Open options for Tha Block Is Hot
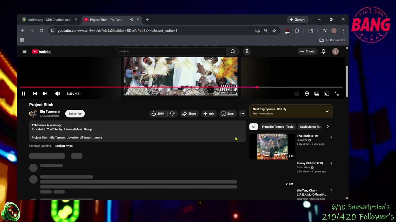 pos(331,136)
